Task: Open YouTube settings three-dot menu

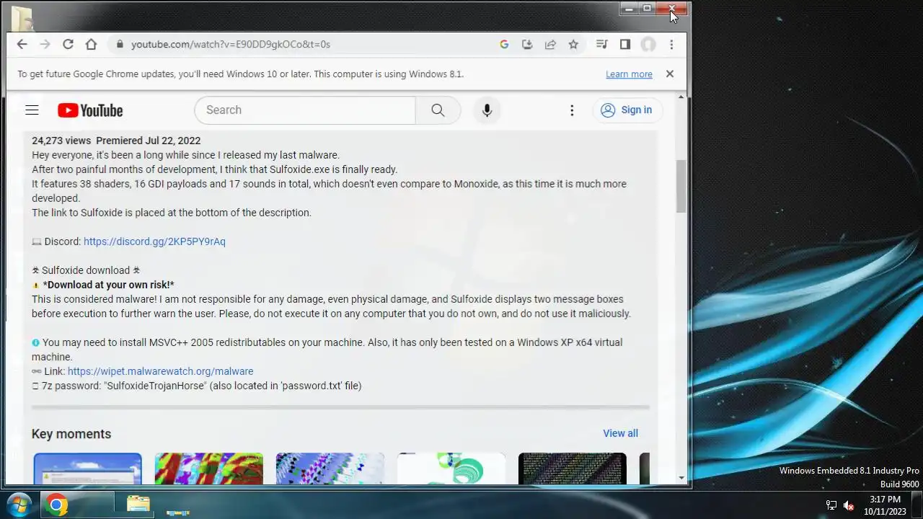Action: pos(572,110)
